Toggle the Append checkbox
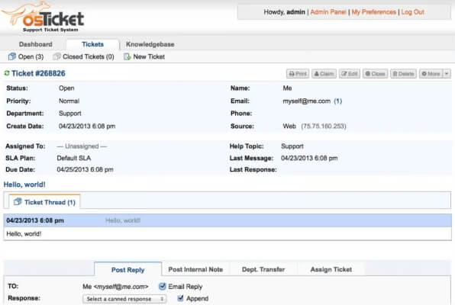The image size is (455, 305). point(180,298)
